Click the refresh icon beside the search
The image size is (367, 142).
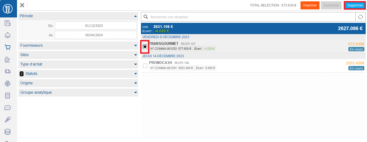(360, 17)
